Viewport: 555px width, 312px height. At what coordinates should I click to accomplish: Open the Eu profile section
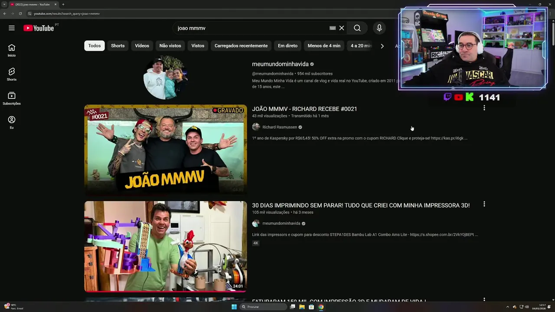(12, 123)
